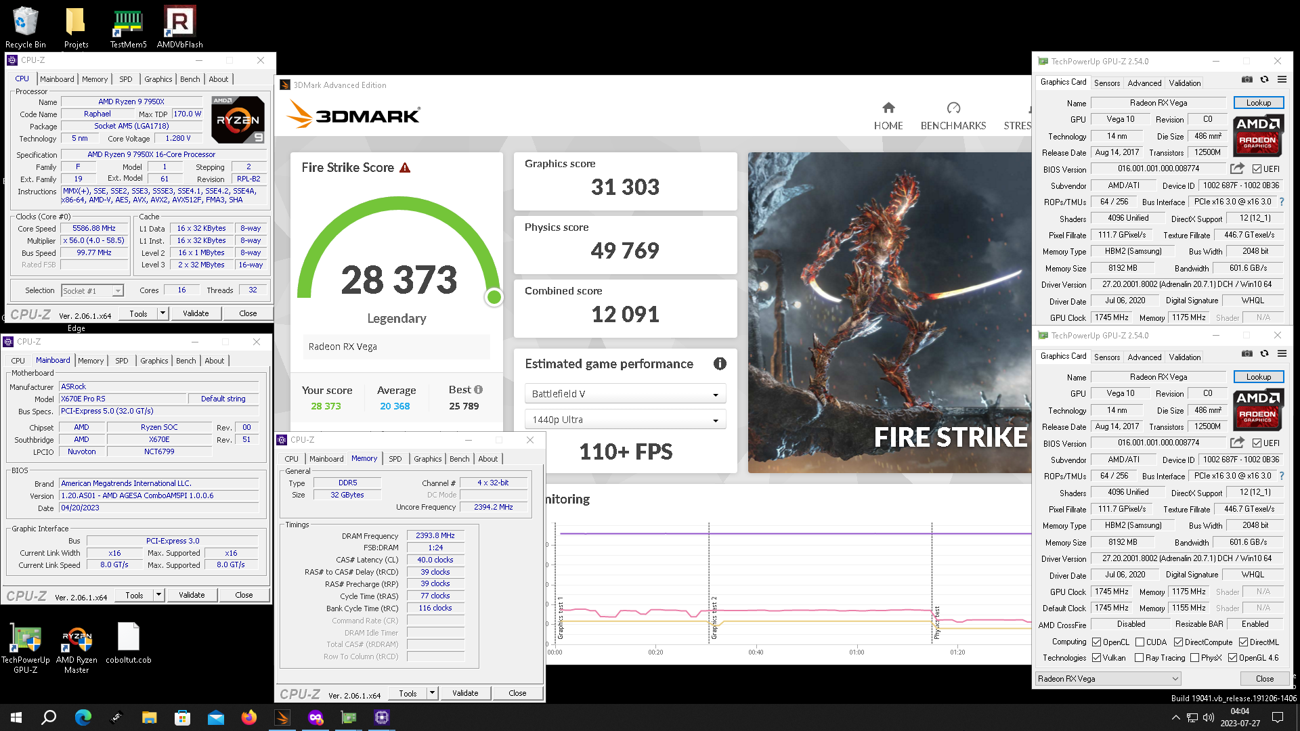Toggle the CUDA checkbox
The width and height of the screenshot is (1300, 731).
tap(1140, 642)
